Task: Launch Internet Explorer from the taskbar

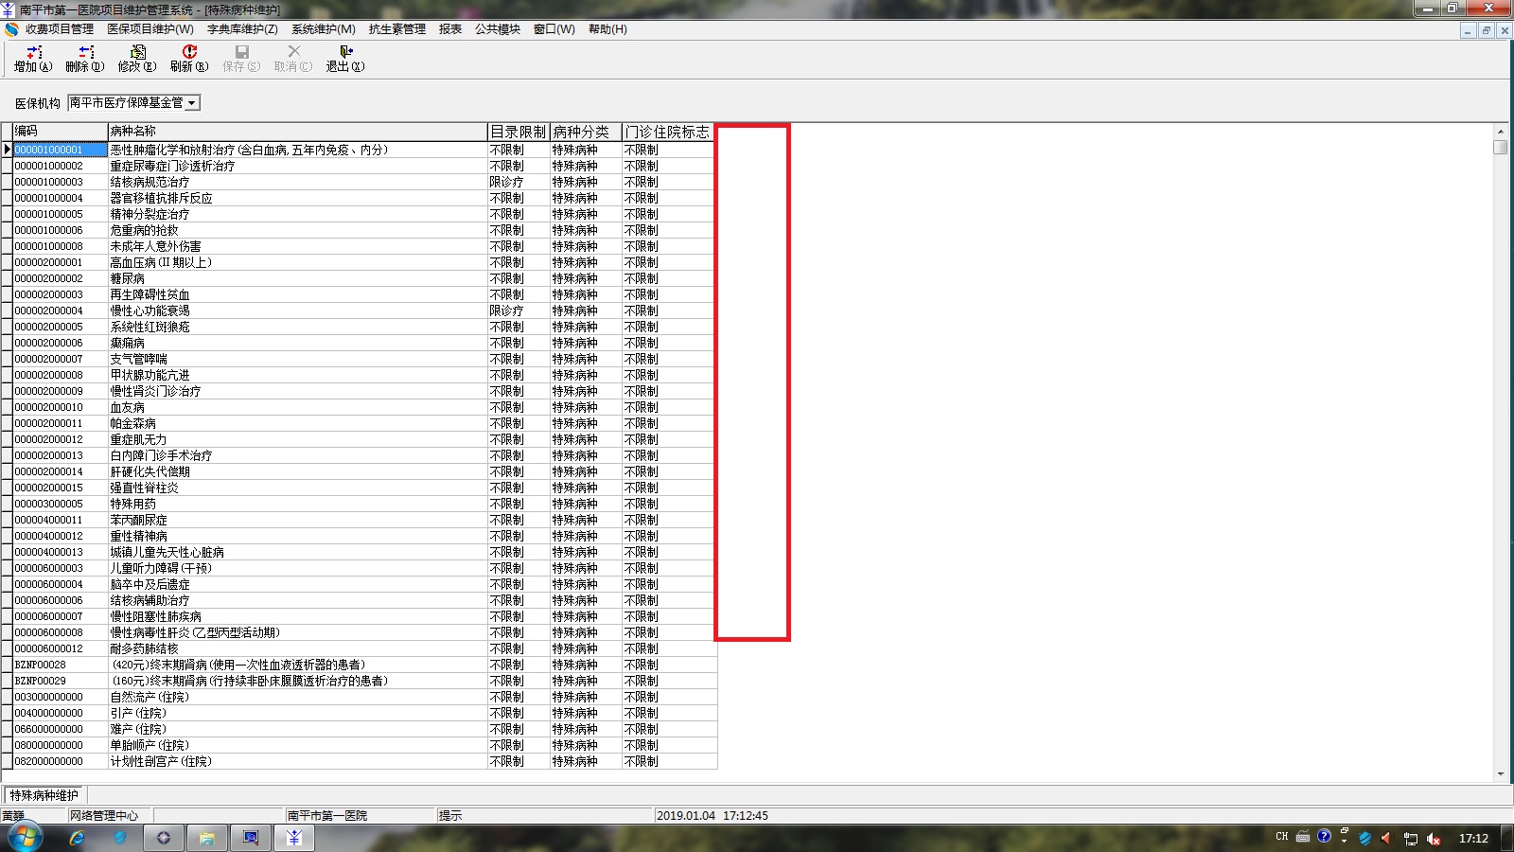Action: 77,838
